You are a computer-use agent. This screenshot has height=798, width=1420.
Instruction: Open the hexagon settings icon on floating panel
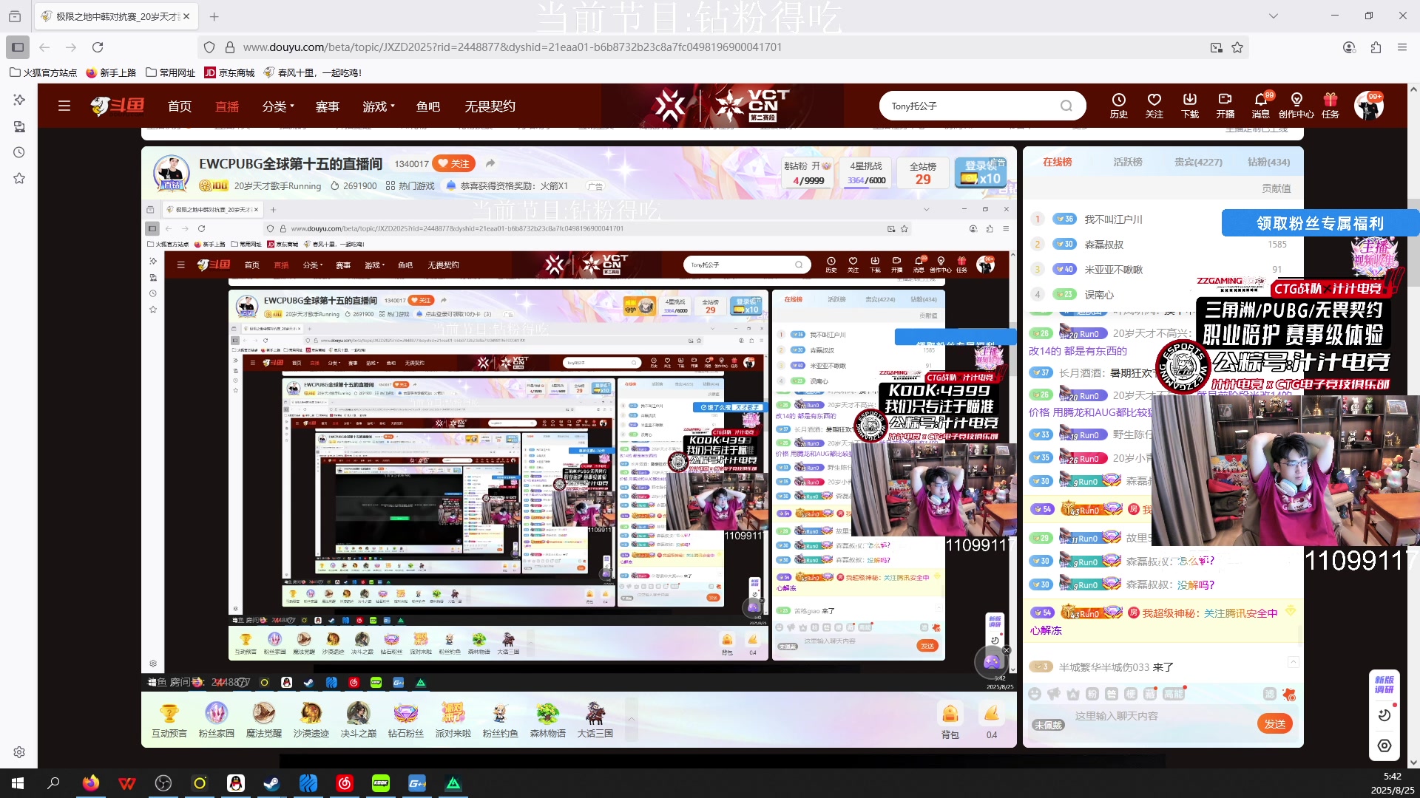pos(1384,746)
